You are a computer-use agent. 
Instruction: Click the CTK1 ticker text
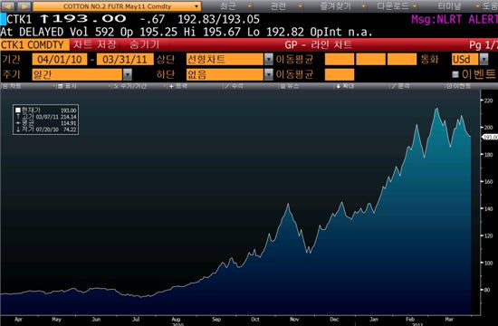click(19, 19)
